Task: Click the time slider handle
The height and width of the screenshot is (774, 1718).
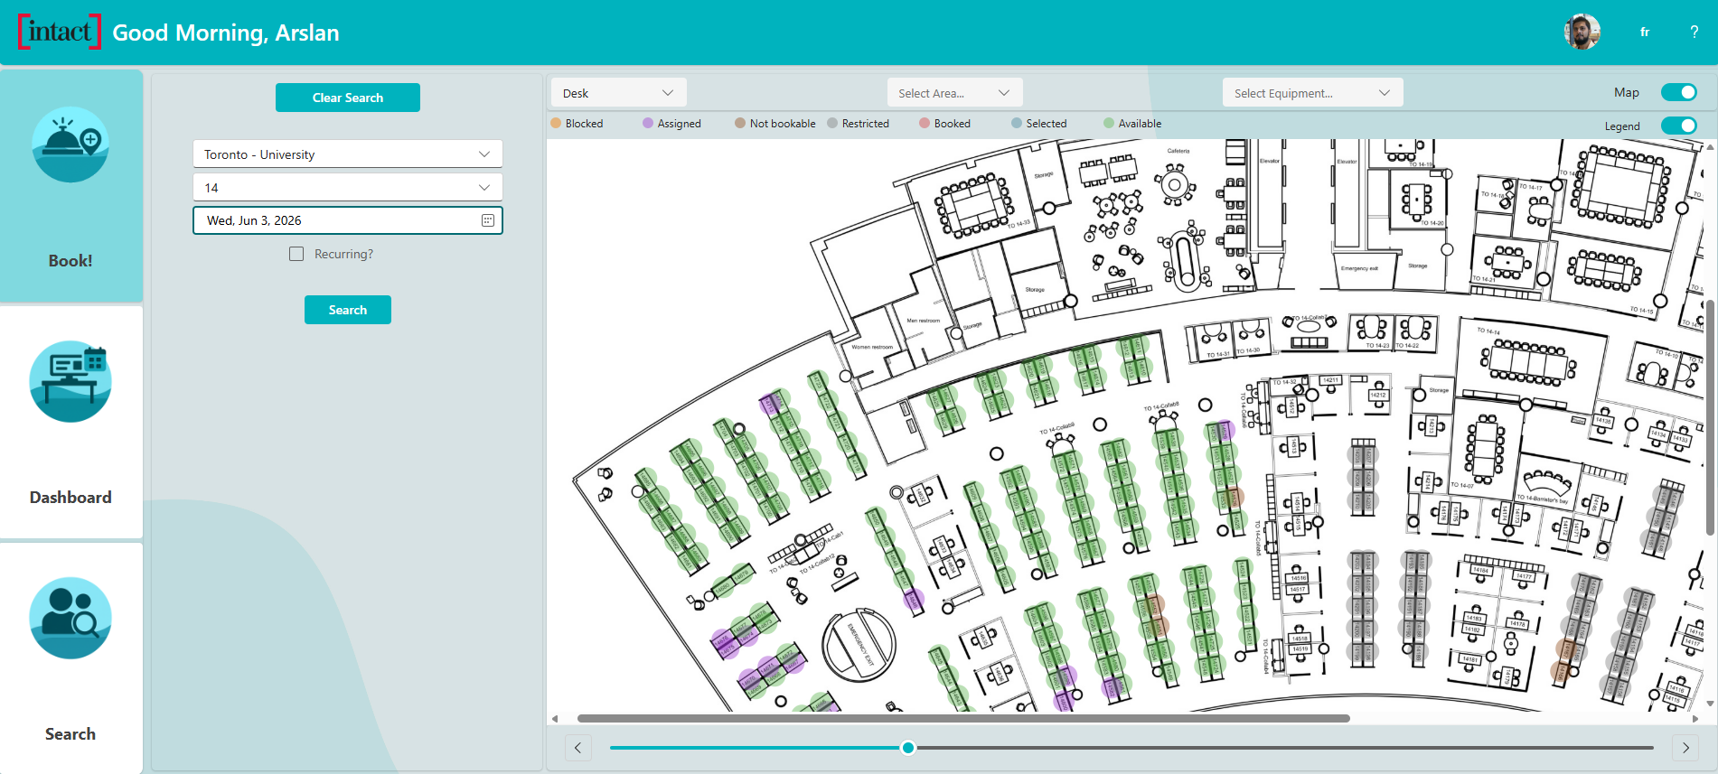Action: click(908, 748)
